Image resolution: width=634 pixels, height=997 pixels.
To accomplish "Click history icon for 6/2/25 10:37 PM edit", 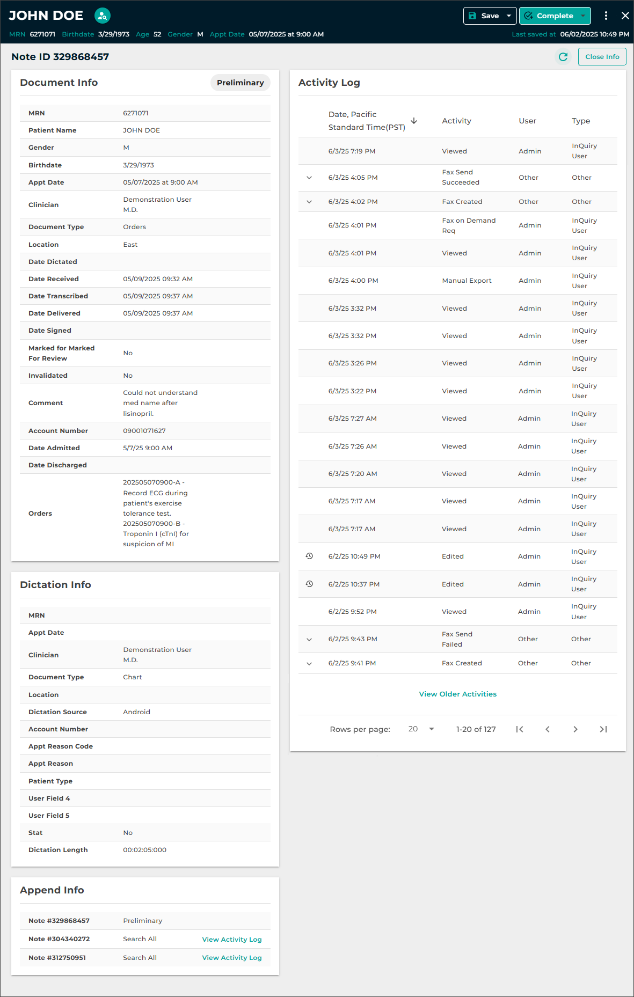I will (309, 584).
